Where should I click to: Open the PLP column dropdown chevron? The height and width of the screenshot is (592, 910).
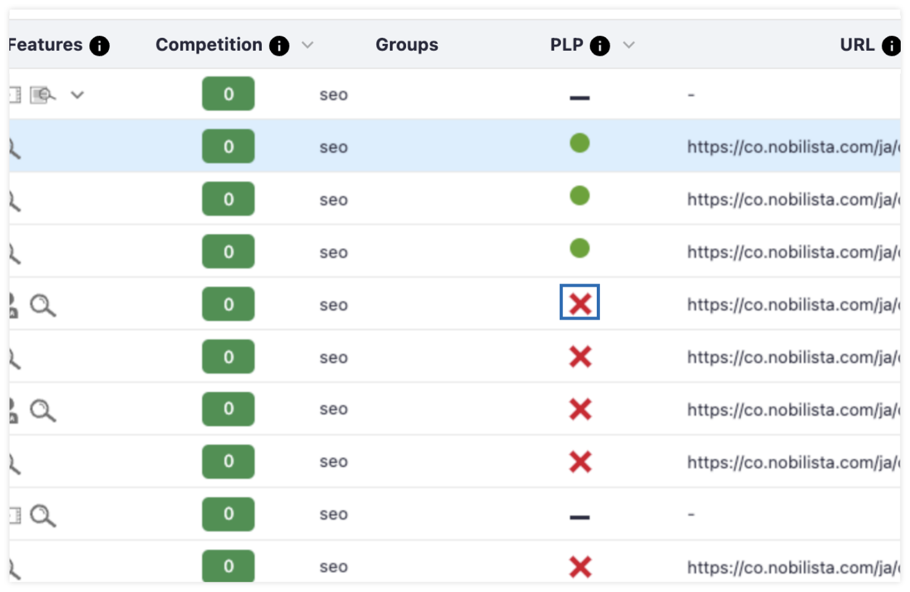(x=629, y=45)
